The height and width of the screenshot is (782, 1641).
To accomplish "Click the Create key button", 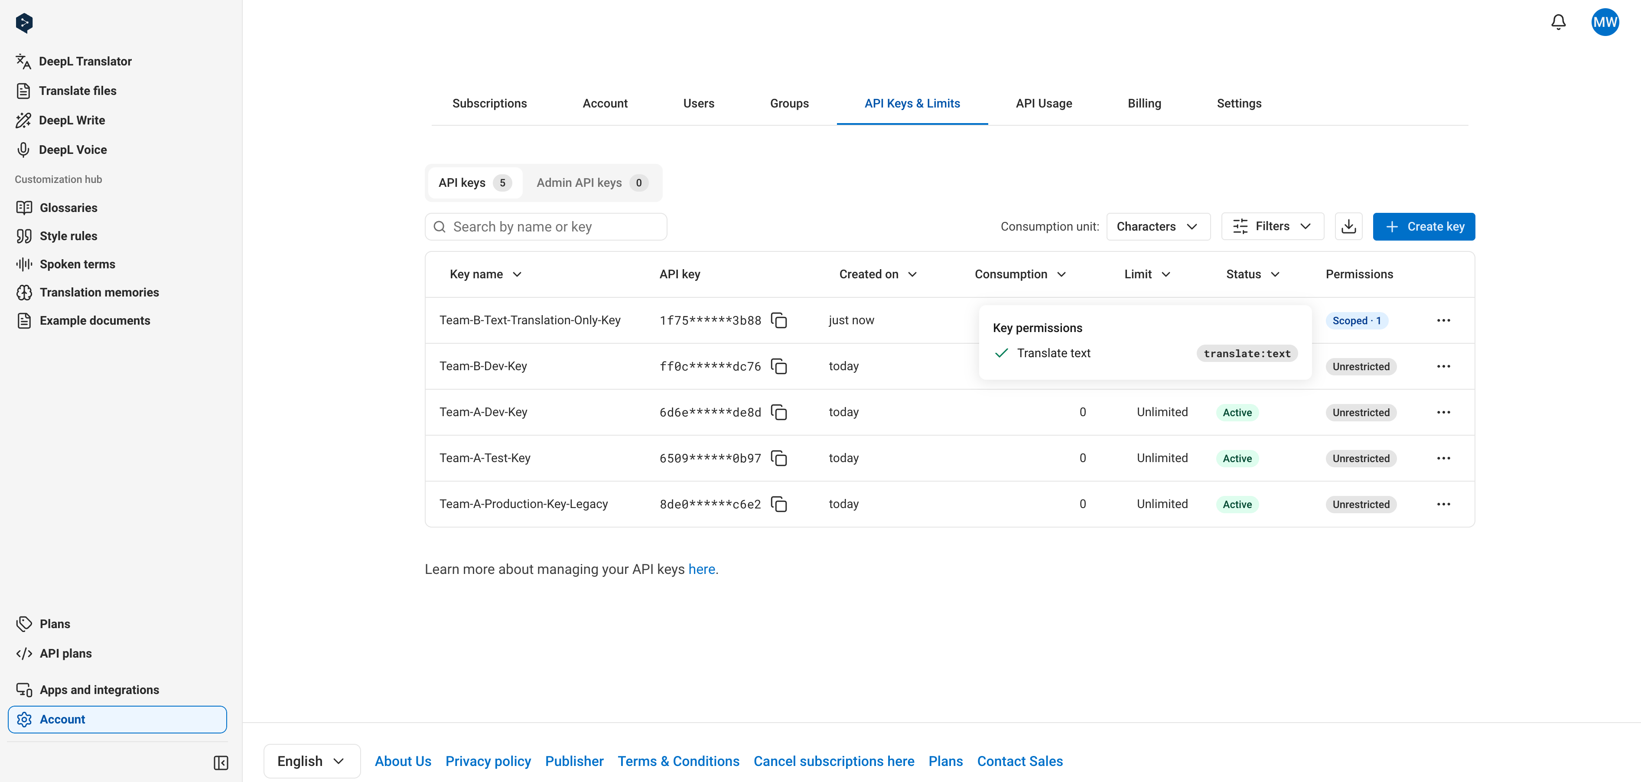I will 1424,227.
